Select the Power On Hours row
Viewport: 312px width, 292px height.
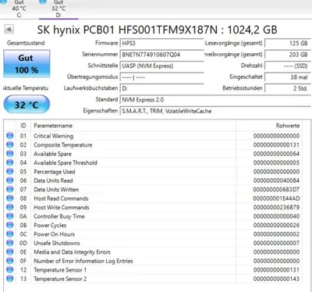pos(152,234)
